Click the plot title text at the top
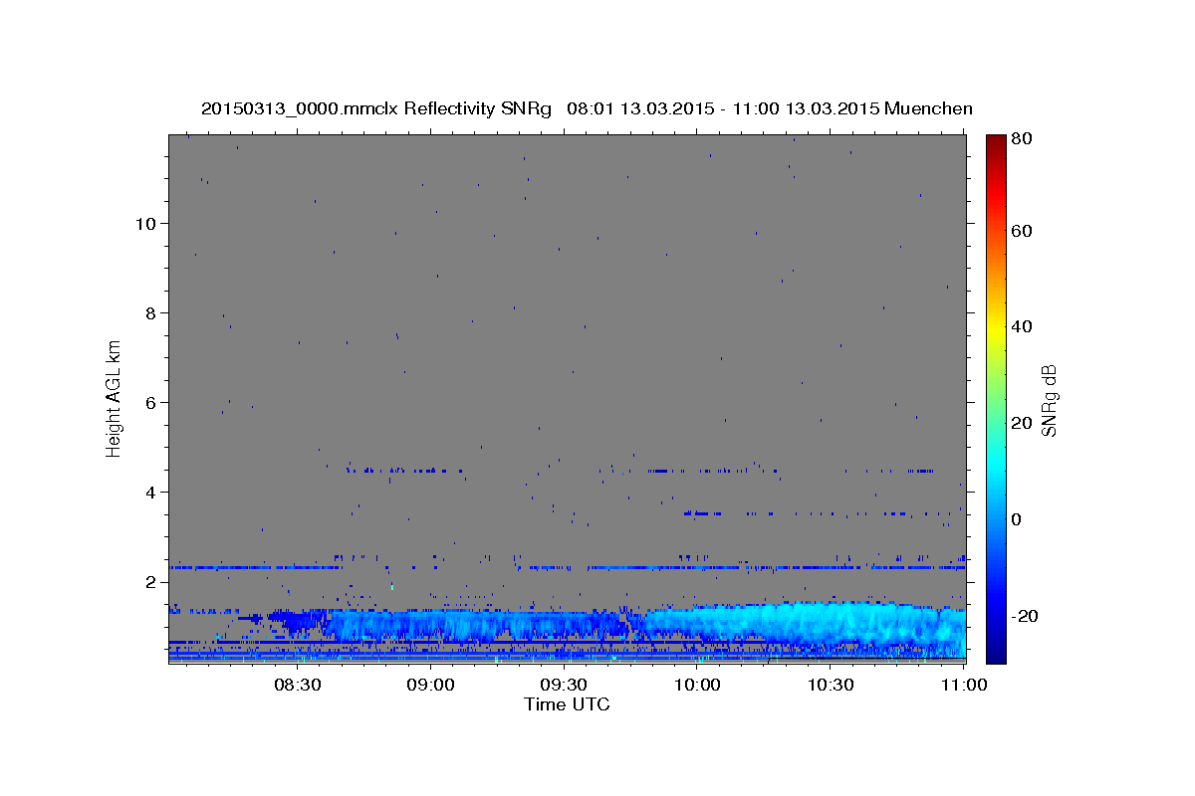 (x=587, y=108)
